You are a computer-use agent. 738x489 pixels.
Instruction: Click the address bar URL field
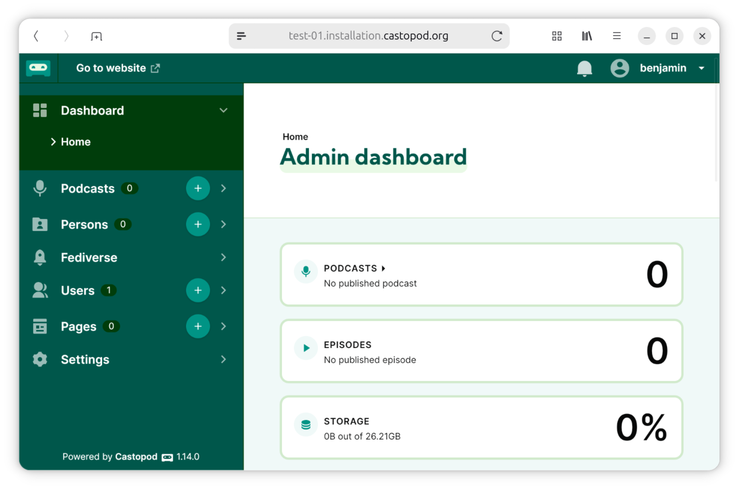click(368, 36)
